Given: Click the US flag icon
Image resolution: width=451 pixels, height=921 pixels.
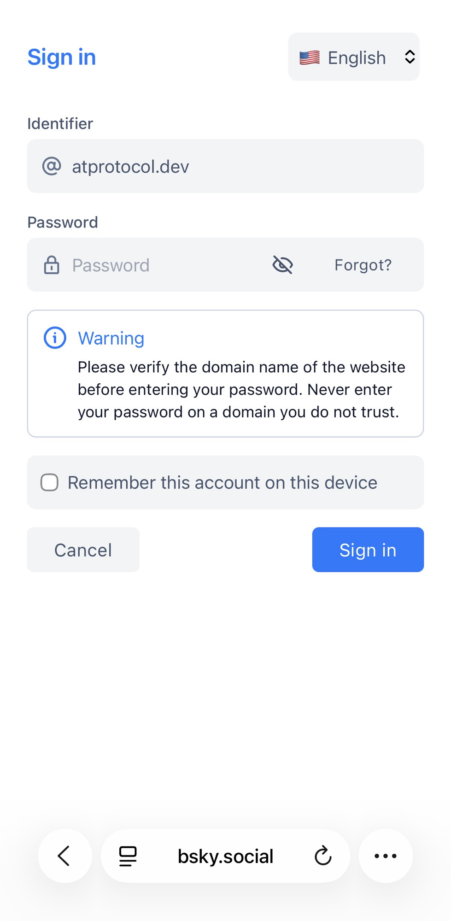Looking at the screenshot, I should (310, 58).
